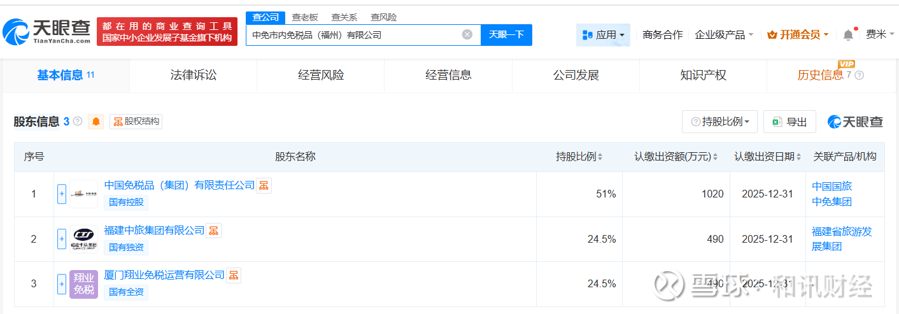899x314 pixels.
Task: Open 厦门翔业免税运营有限公司 link
Action: (165, 275)
